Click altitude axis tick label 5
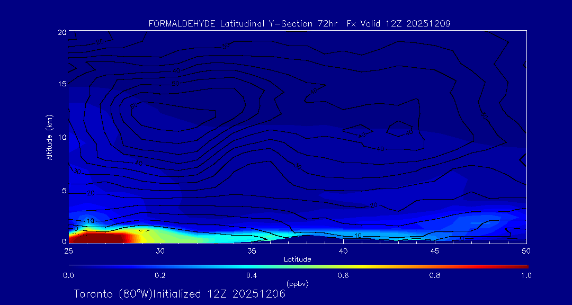Screen dimensions: 572x305 point(64,191)
